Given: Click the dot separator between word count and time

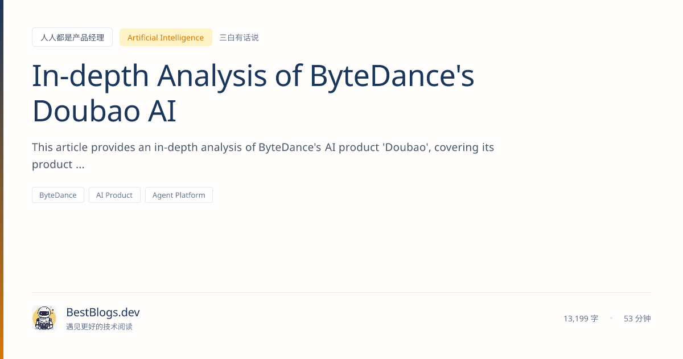Looking at the screenshot, I should click(x=612, y=319).
